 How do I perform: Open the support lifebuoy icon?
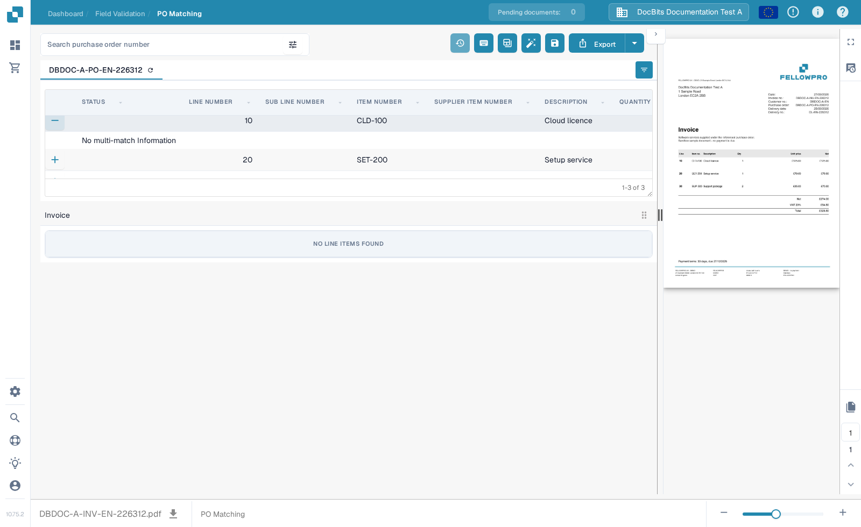pyautogui.click(x=15, y=440)
